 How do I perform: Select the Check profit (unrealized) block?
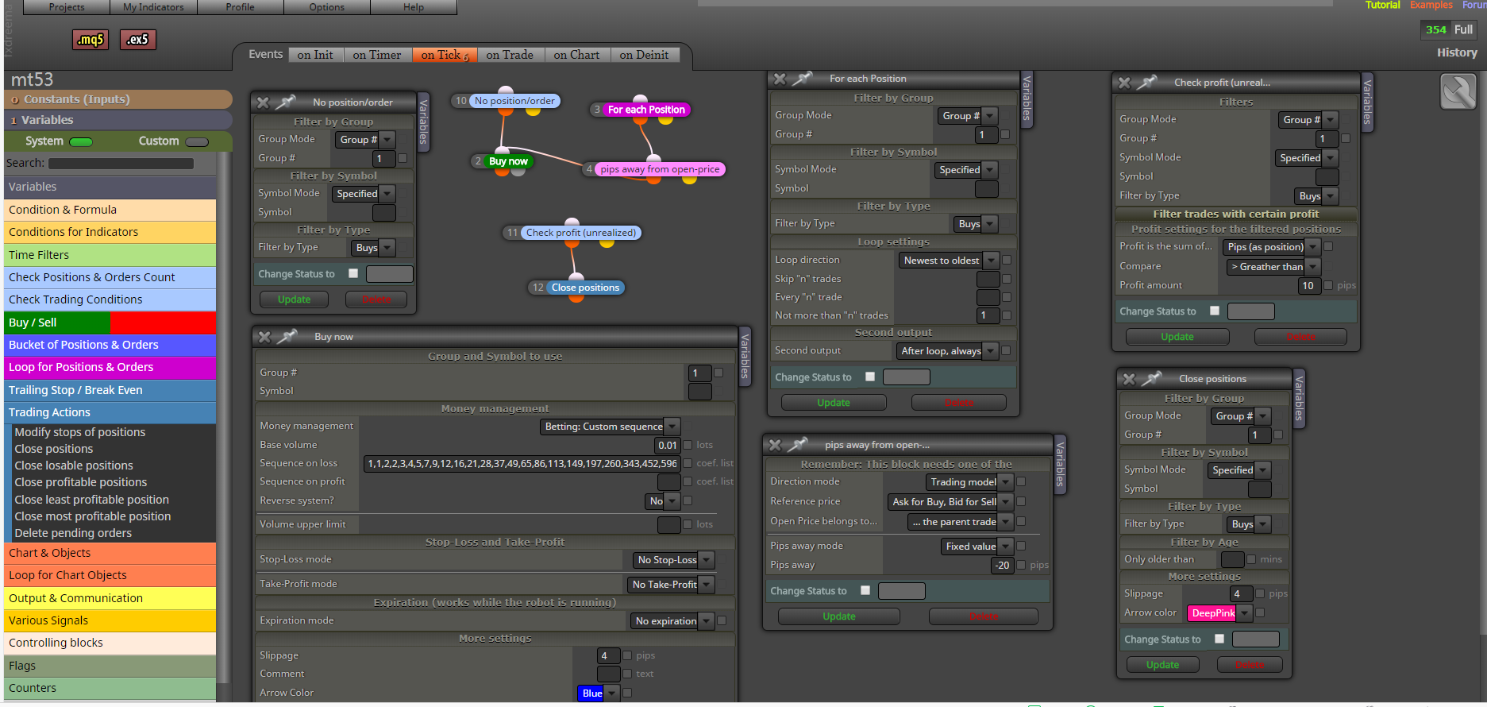click(x=581, y=233)
